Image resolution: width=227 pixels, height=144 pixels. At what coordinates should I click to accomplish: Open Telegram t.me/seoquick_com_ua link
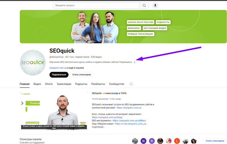[x=131, y=124]
